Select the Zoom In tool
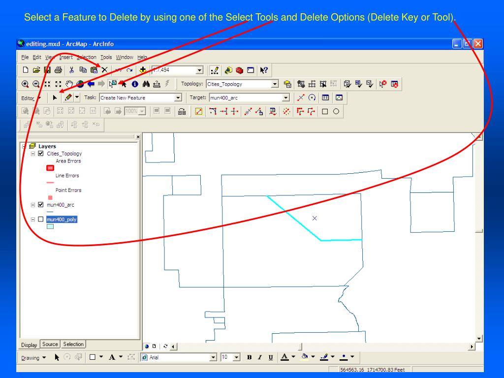504x378 pixels. point(25,84)
